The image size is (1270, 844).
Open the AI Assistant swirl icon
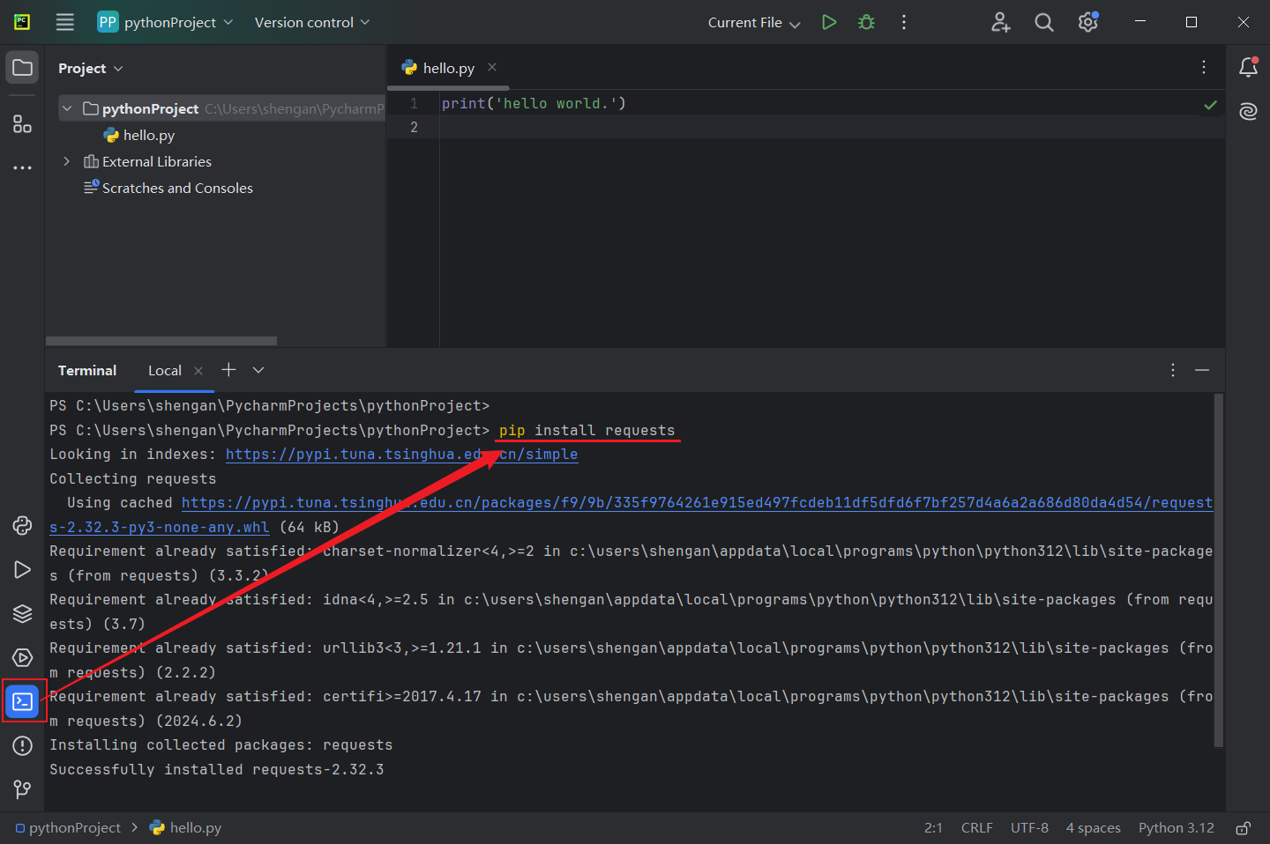pos(1248,111)
